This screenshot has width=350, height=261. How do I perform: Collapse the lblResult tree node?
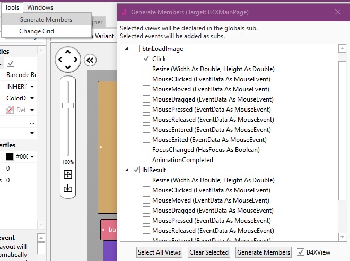[127, 170]
